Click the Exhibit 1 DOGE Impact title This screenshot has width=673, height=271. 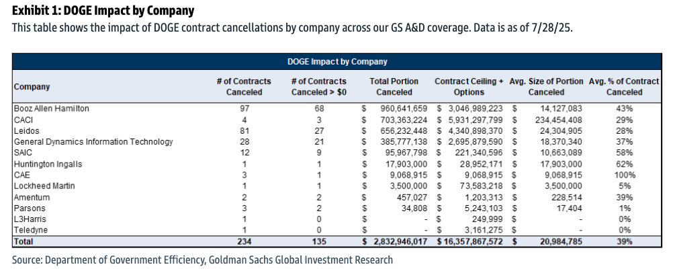[x=103, y=10]
